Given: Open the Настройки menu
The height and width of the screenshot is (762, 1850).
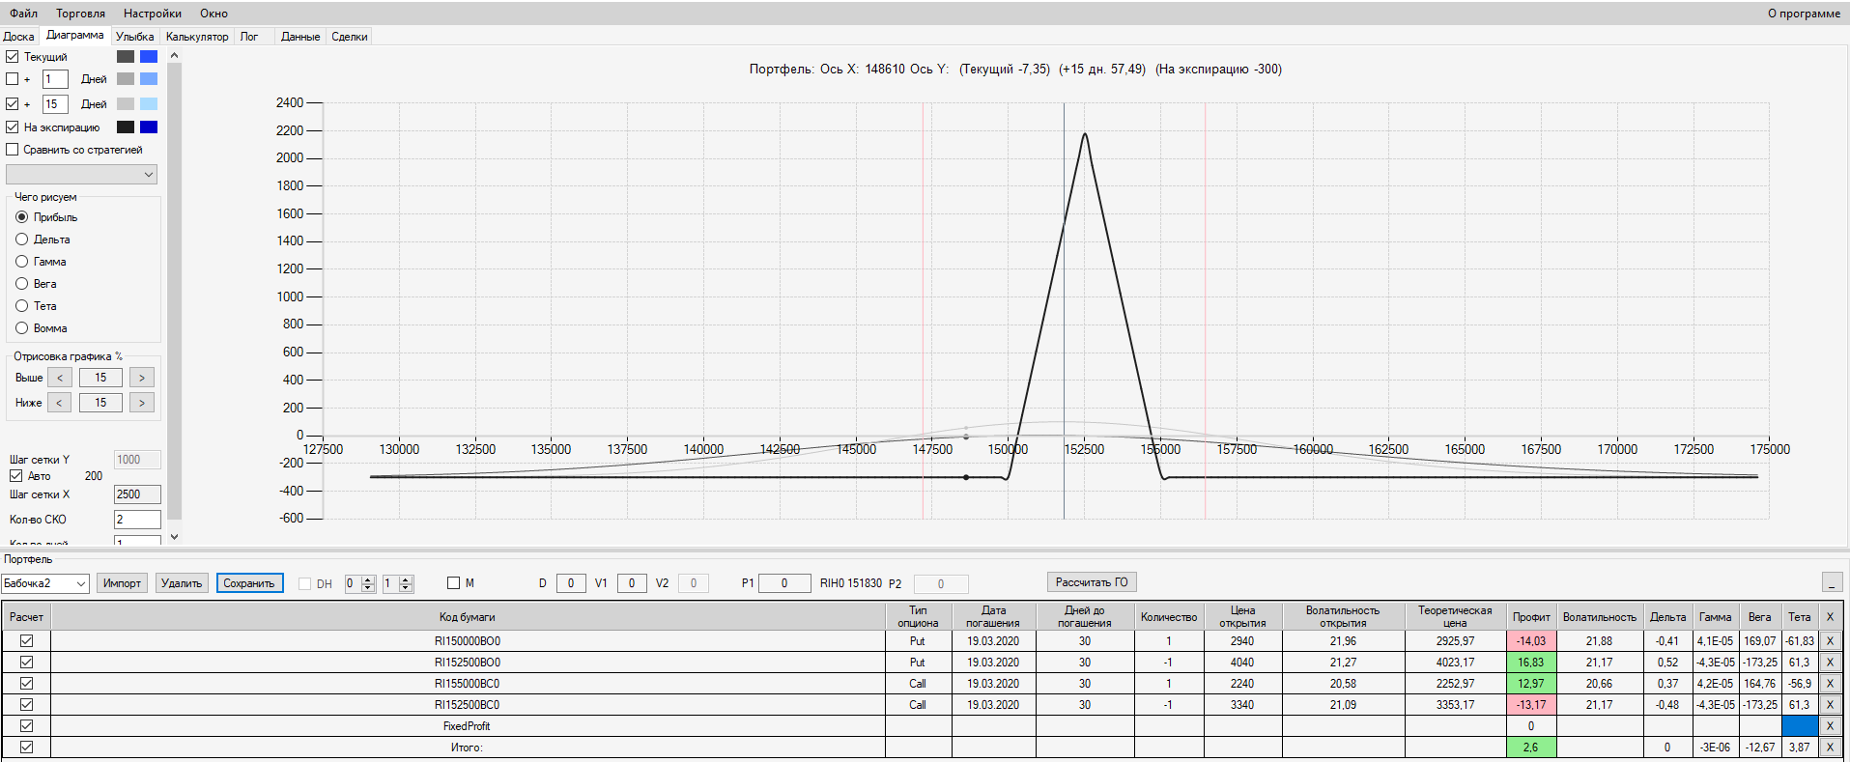Looking at the screenshot, I should pos(153,14).
